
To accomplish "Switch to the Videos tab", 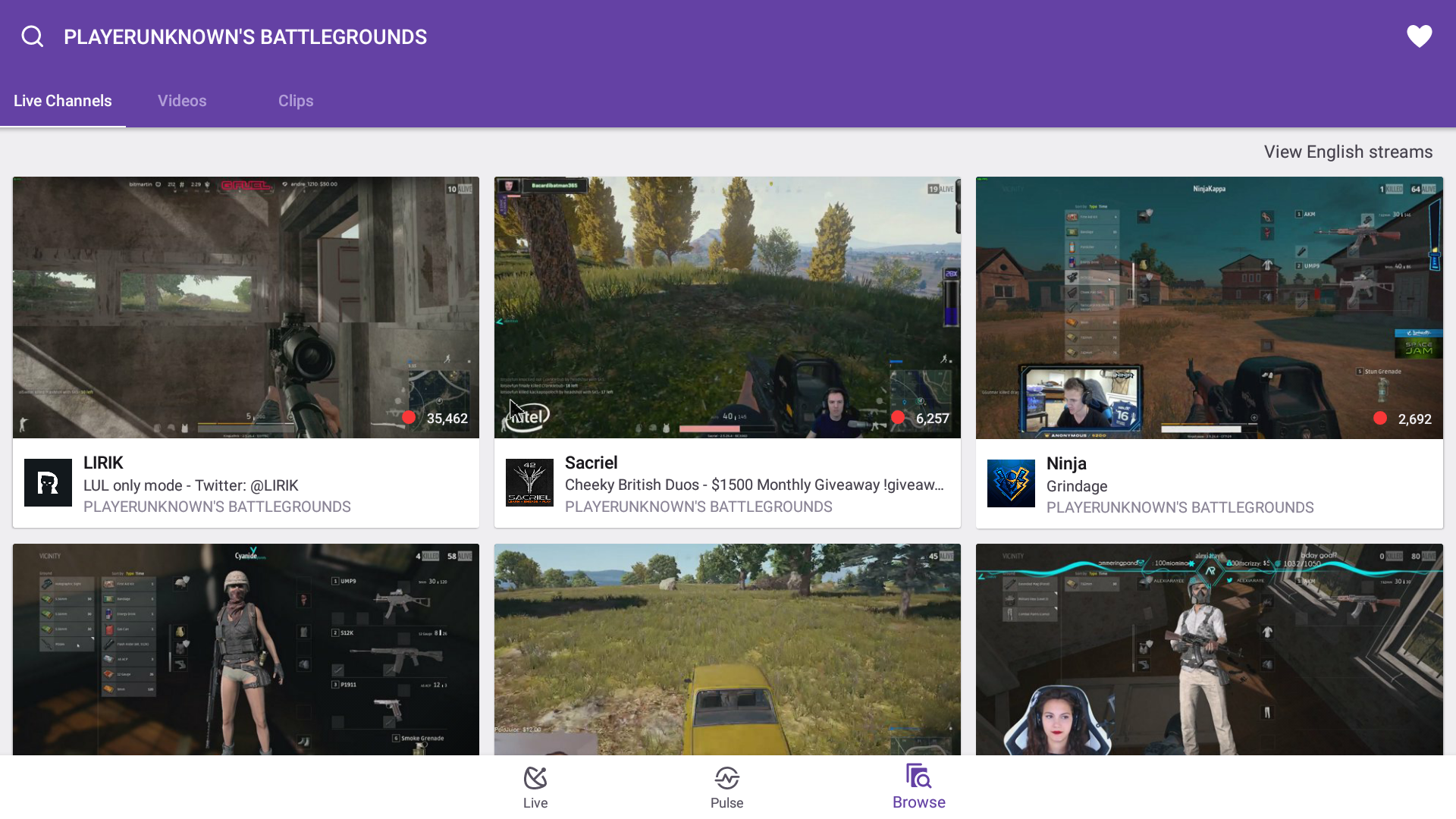I will pos(182,101).
